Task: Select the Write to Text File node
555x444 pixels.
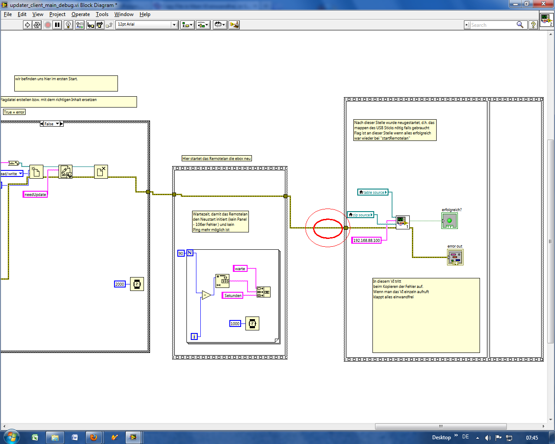Action: 65,172
